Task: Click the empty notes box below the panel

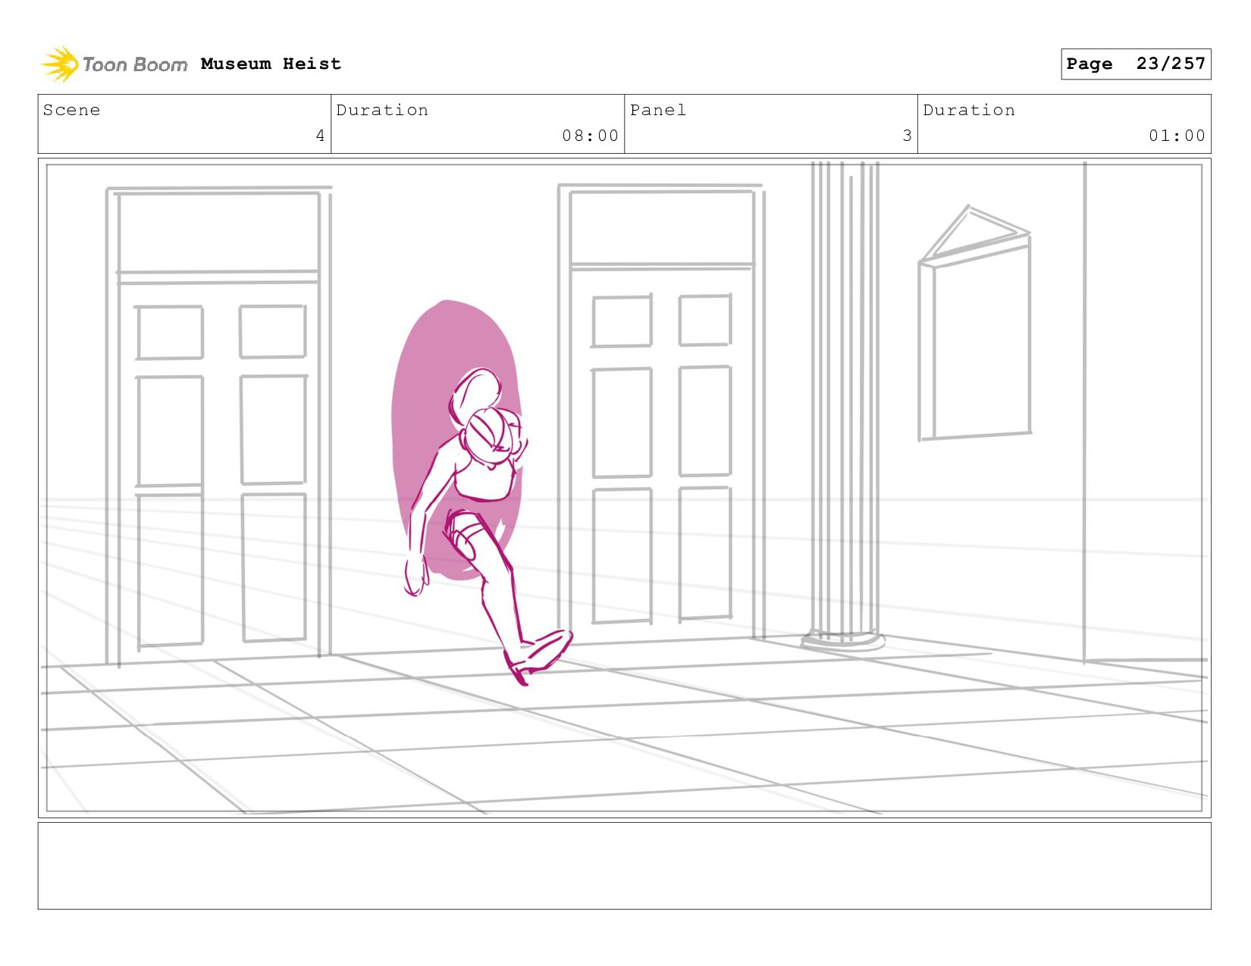Action: click(x=624, y=865)
